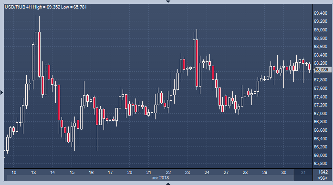Click date 13 on the time axis
The width and height of the screenshot is (333, 185).
point(33,173)
